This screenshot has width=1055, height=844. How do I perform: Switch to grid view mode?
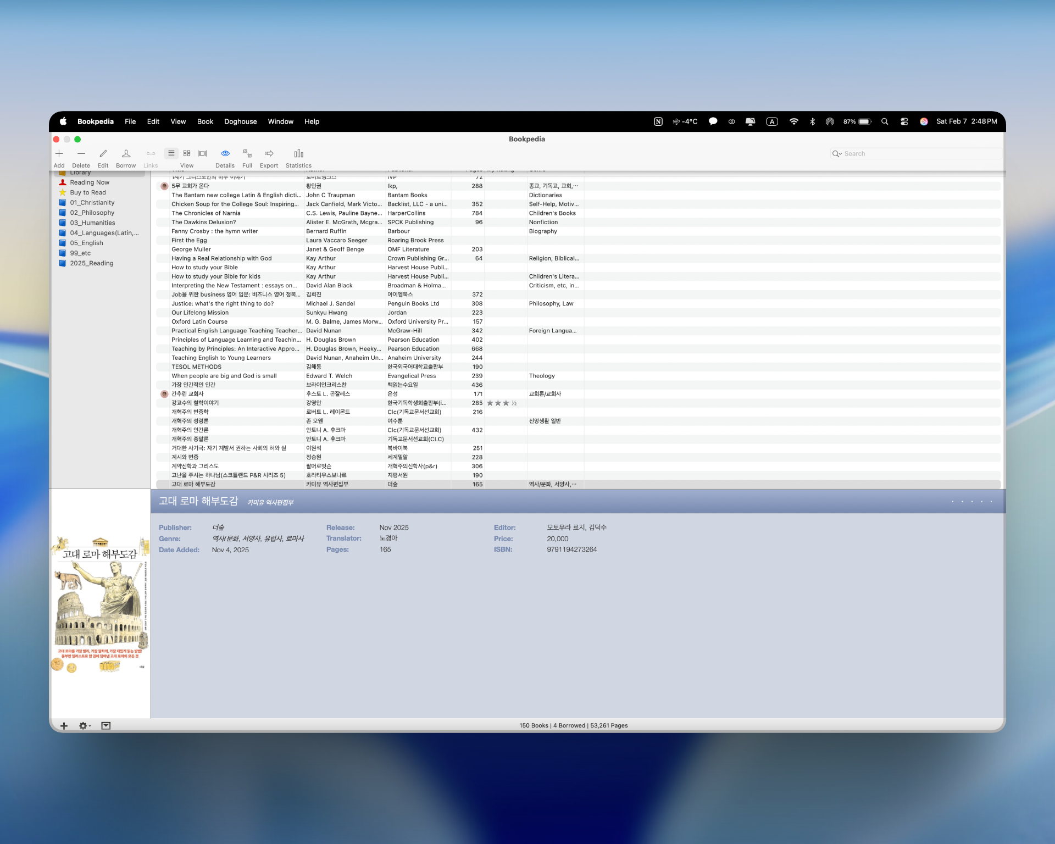click(x=187, y=153)
